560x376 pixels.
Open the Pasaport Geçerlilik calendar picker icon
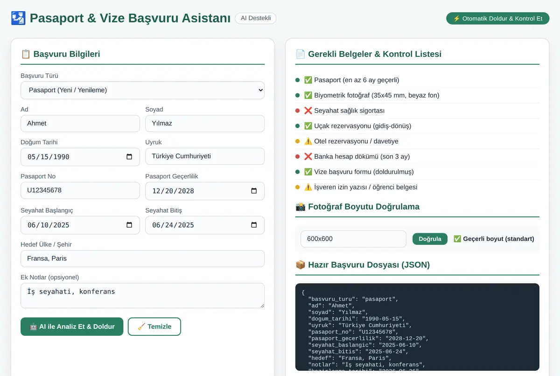pyautogui.click(x=254, y=191)
